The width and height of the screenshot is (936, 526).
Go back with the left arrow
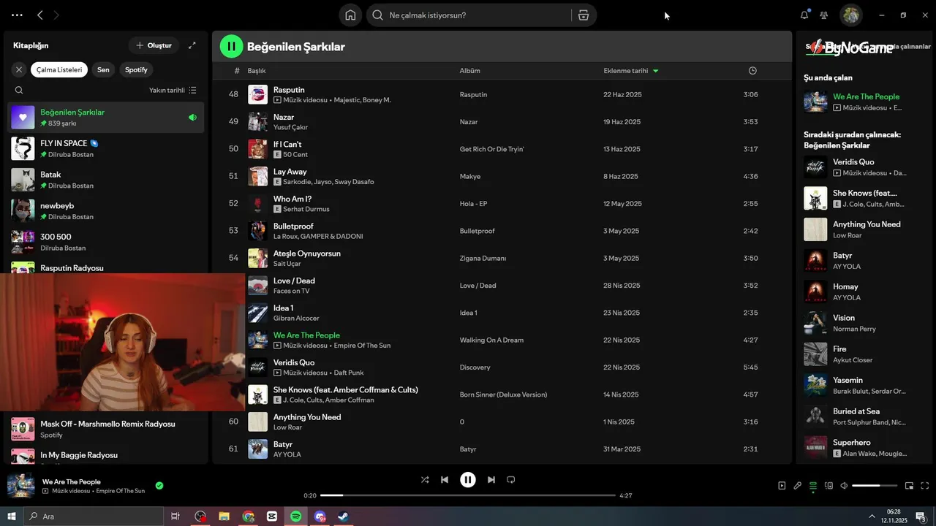(40, 15)
